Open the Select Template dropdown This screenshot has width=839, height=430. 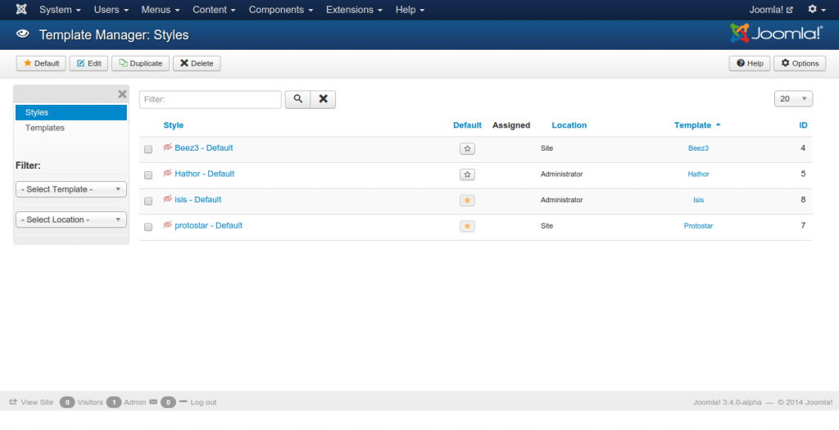pos(71,189)
